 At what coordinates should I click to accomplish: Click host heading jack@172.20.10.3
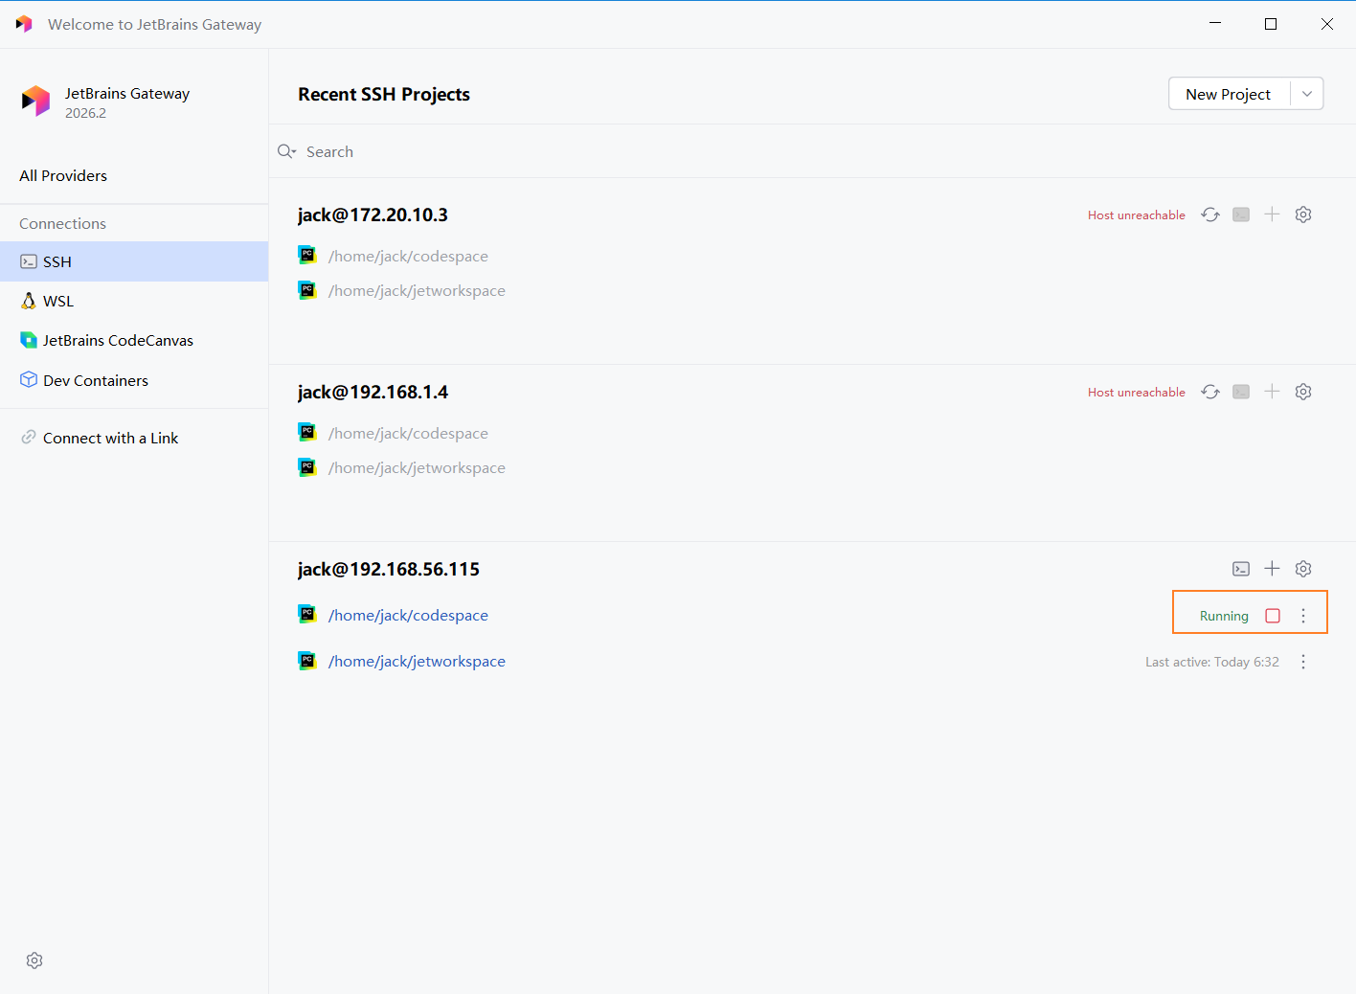pos(373,215)
